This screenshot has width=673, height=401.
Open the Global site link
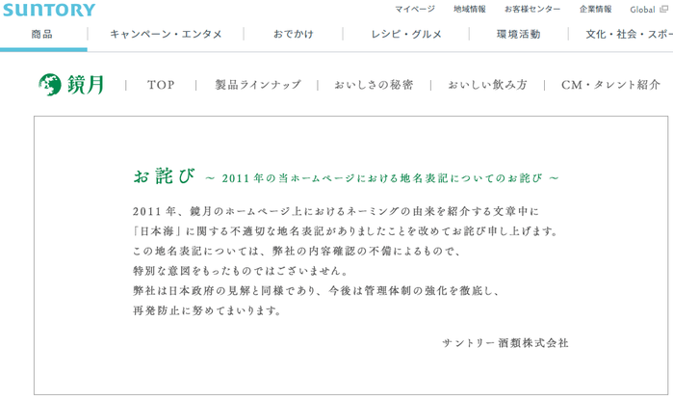coord(642,10)
